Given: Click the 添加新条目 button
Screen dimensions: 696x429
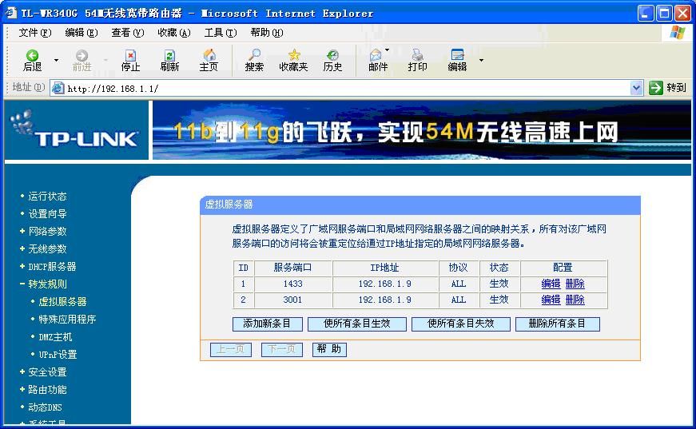Looking at the screenshot, I should 267,324.
